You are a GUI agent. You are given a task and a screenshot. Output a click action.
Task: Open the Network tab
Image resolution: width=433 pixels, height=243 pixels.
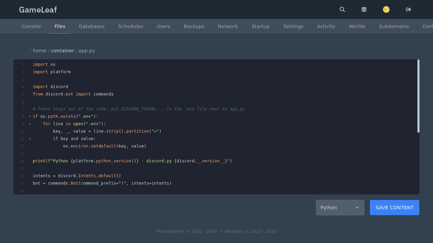(x=228, y=26)
